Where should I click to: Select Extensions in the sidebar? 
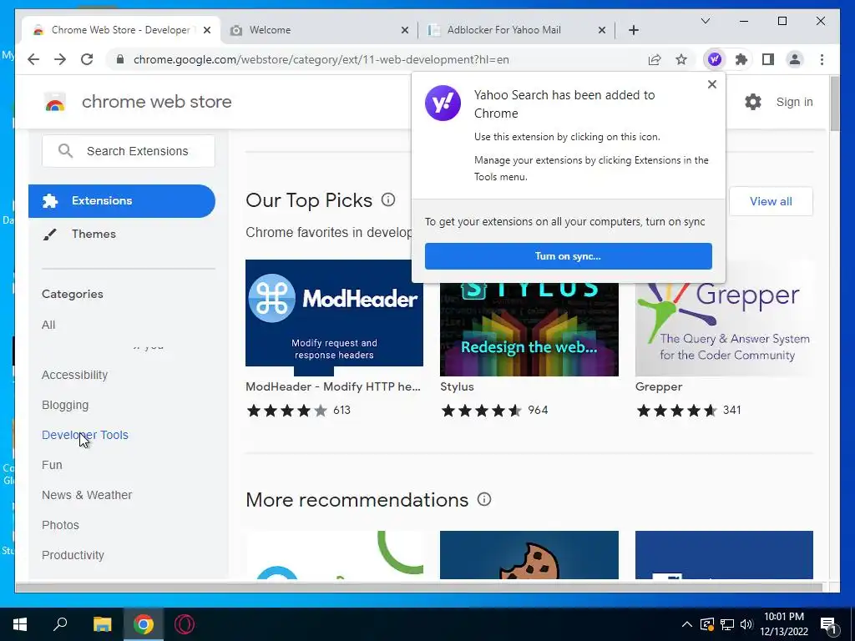(122, 200)
